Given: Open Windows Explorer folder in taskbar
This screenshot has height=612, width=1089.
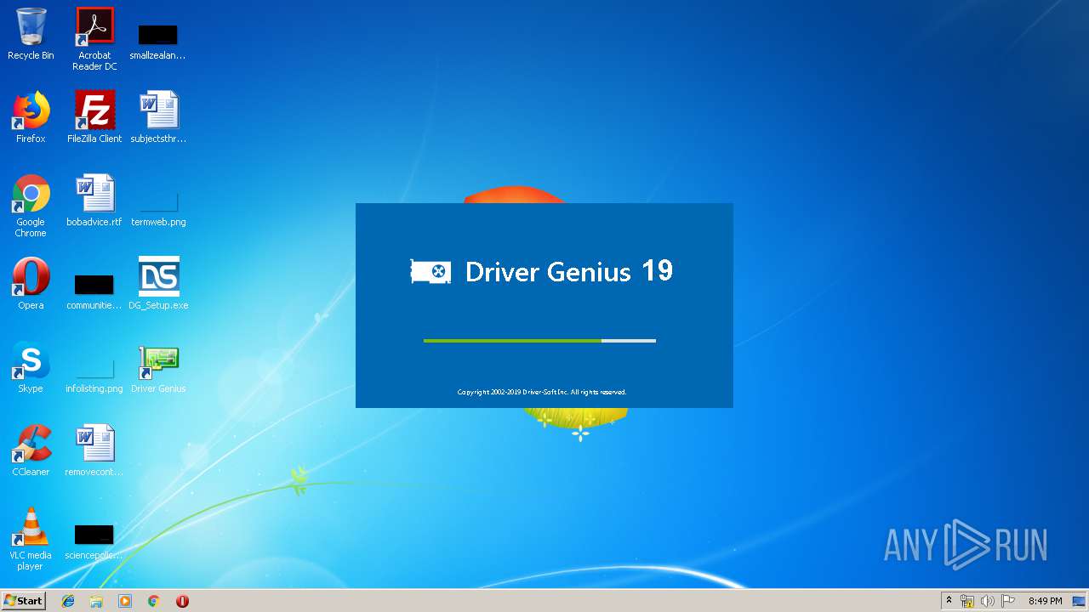Looking at the screenshot, I should tap(96, 601).
